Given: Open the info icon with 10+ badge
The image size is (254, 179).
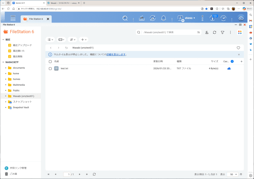Looking at the screenshot, I should coord(212,18).
